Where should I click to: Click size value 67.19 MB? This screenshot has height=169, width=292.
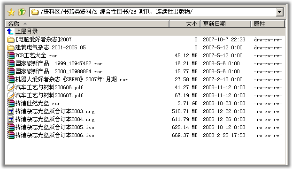(186, 95)
